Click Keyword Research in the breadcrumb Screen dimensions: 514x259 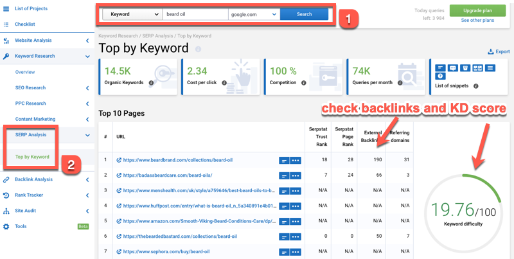[x=118, y=36]
